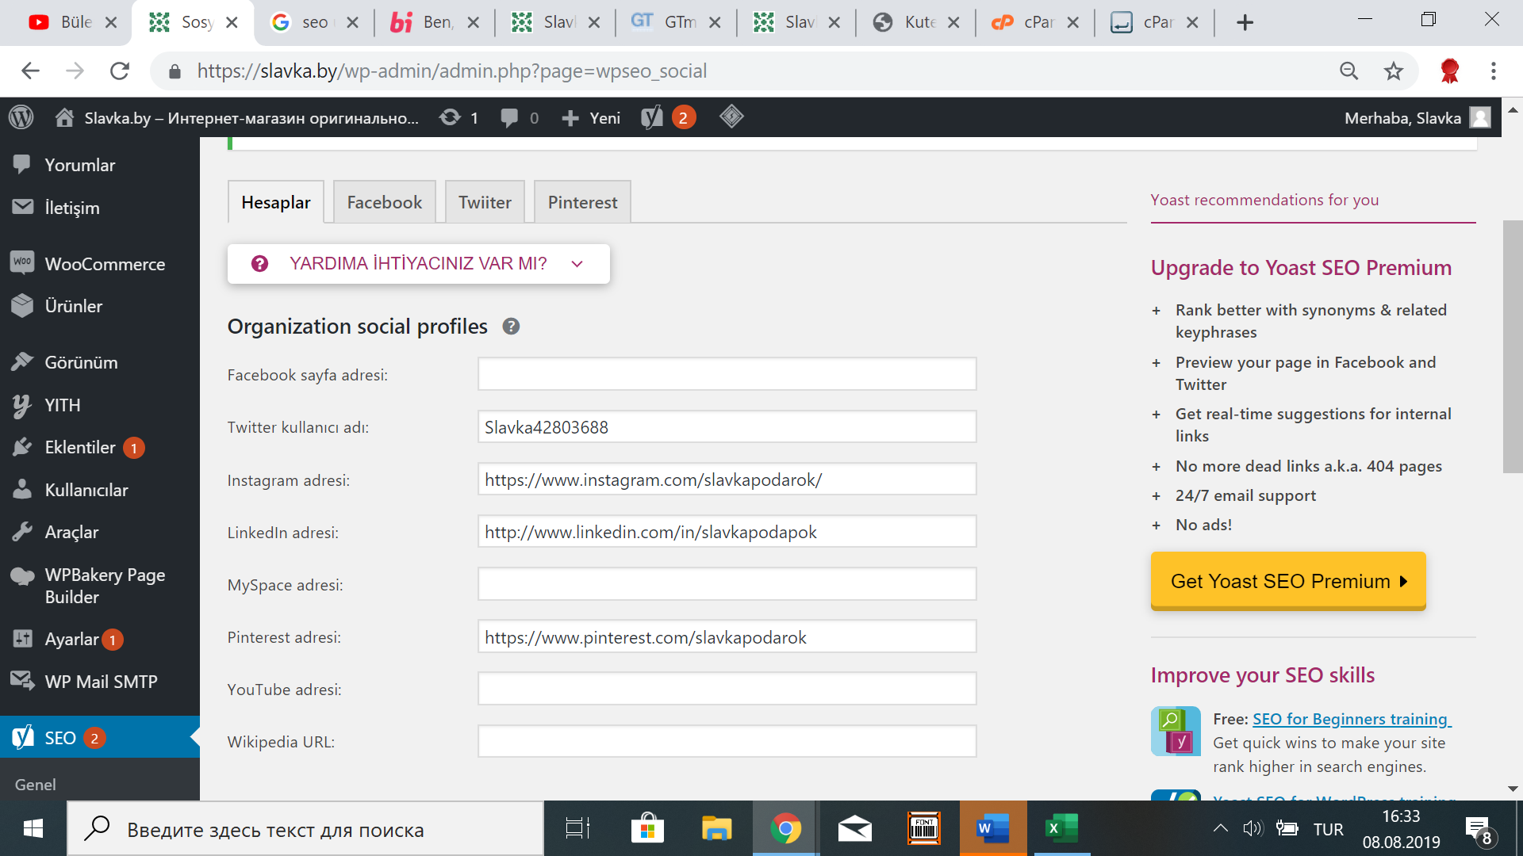1523x856 pixels.
Task: Click the zoom magnifier icon in address bar
Action: pyautogui.click(x=1348, y=71)
